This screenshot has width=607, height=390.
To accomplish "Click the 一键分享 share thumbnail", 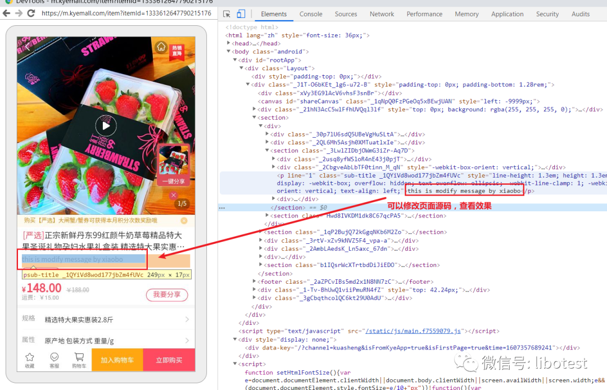I will coord(174,165).
